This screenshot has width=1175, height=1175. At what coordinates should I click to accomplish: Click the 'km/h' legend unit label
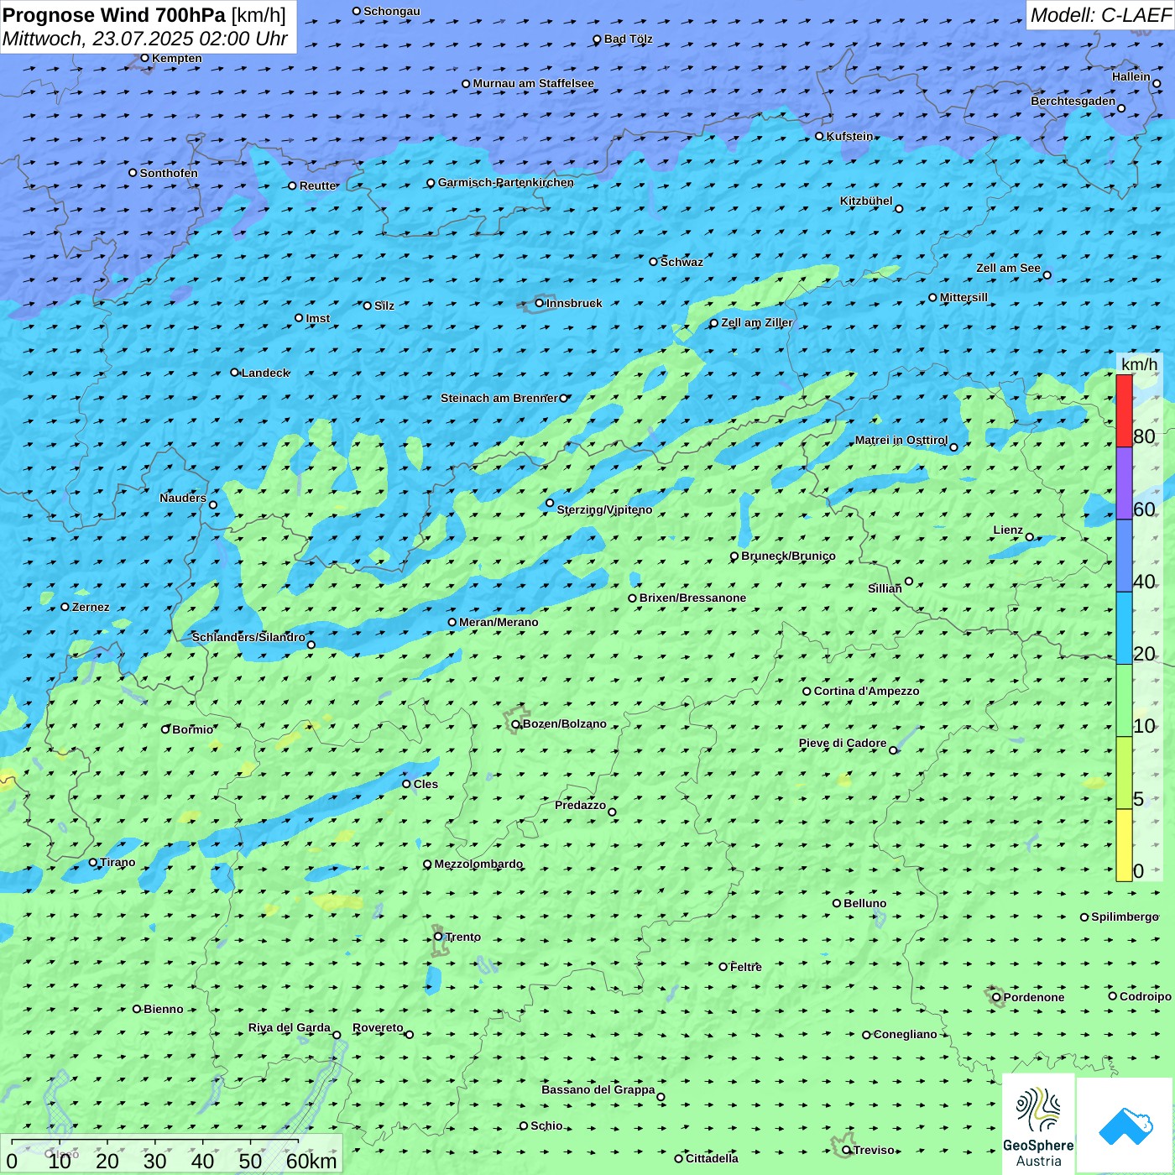pyautogui.click(x=1139, y=364)
